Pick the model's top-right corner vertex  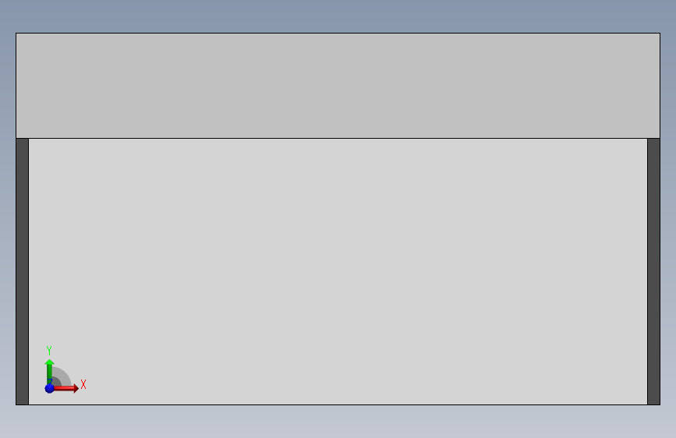tap(660, 34)
